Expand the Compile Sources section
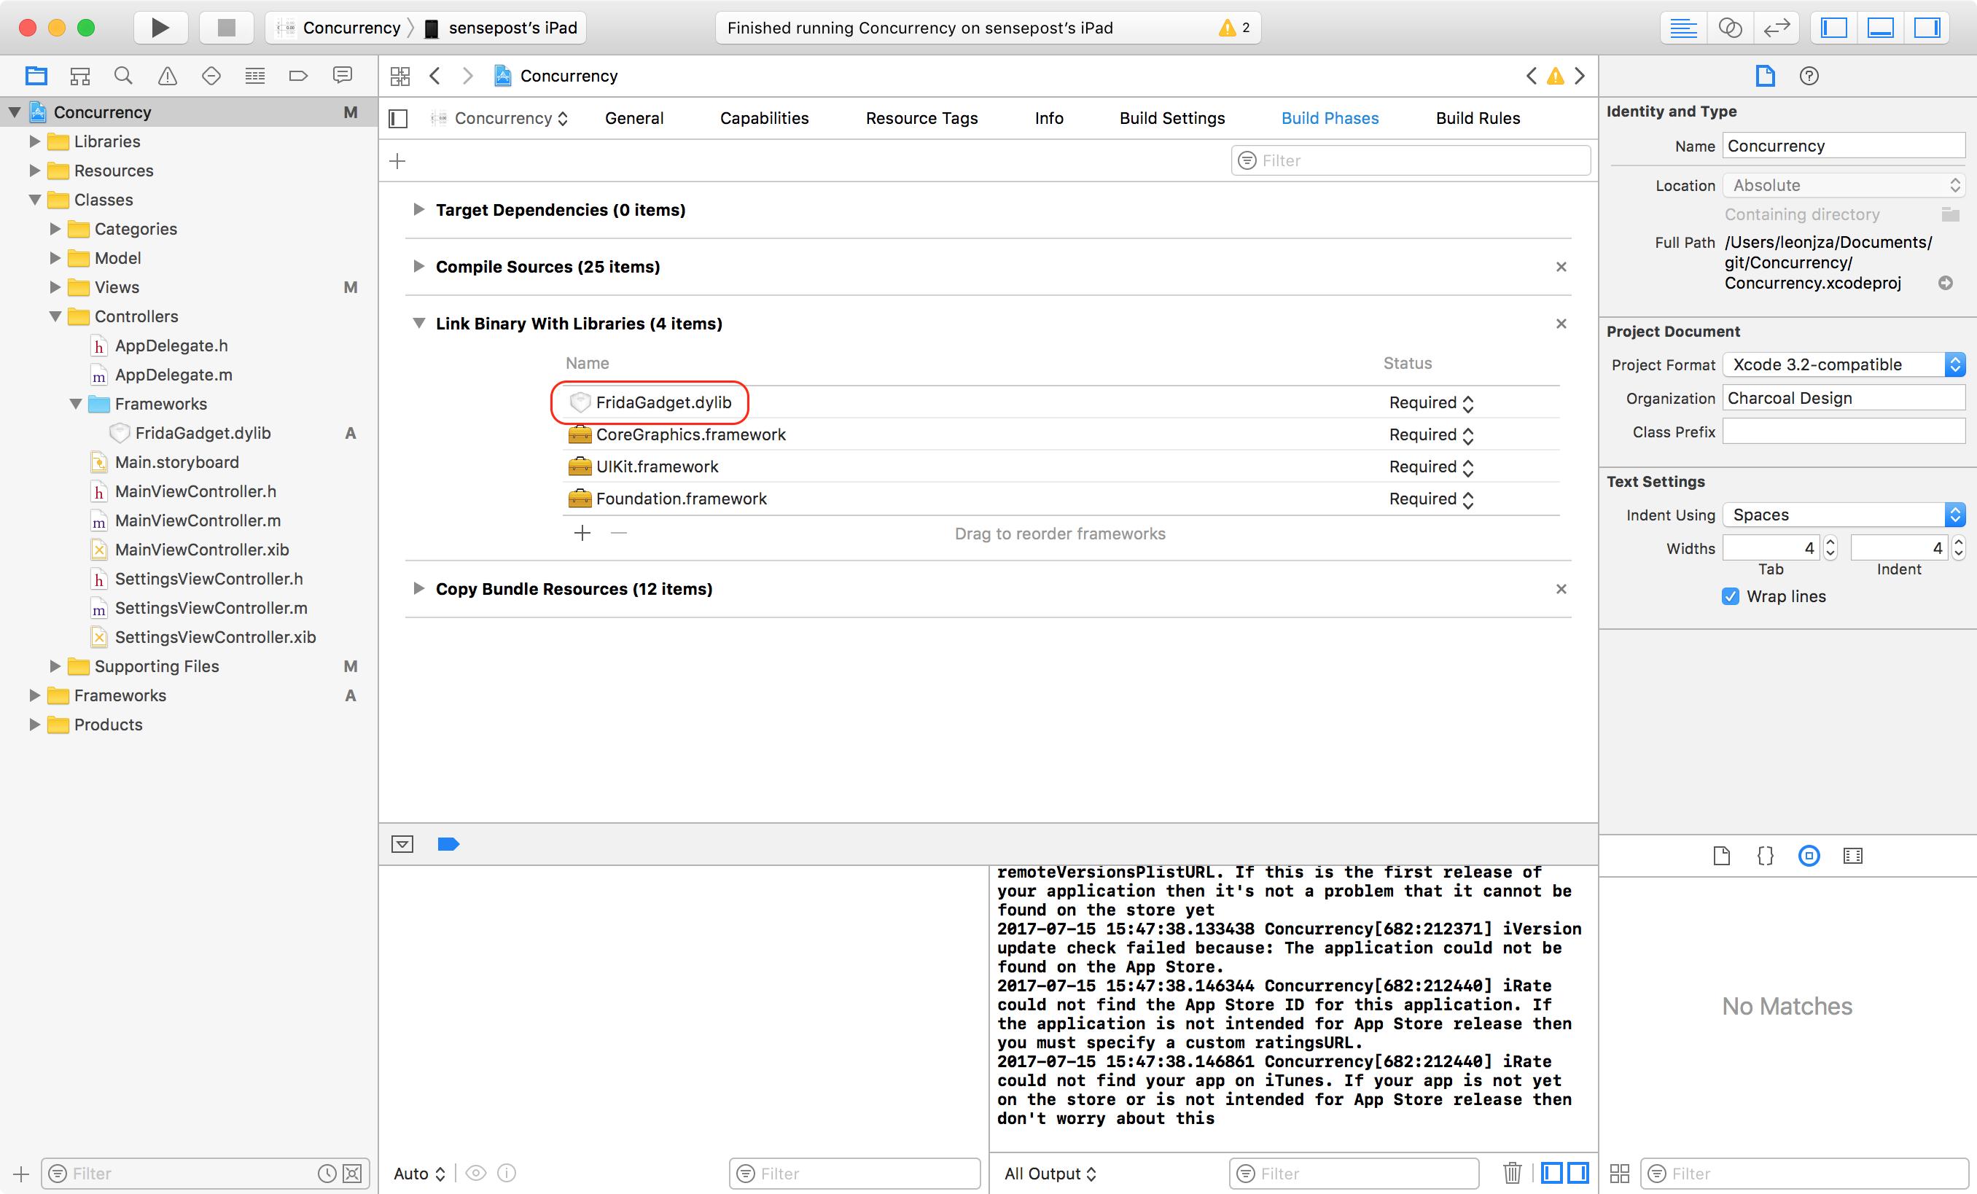This screenshot has width=1977, height=1194. 418,267
